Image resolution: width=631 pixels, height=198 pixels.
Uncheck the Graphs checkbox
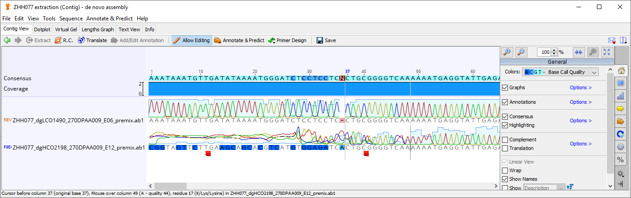(x=505, y=87)
